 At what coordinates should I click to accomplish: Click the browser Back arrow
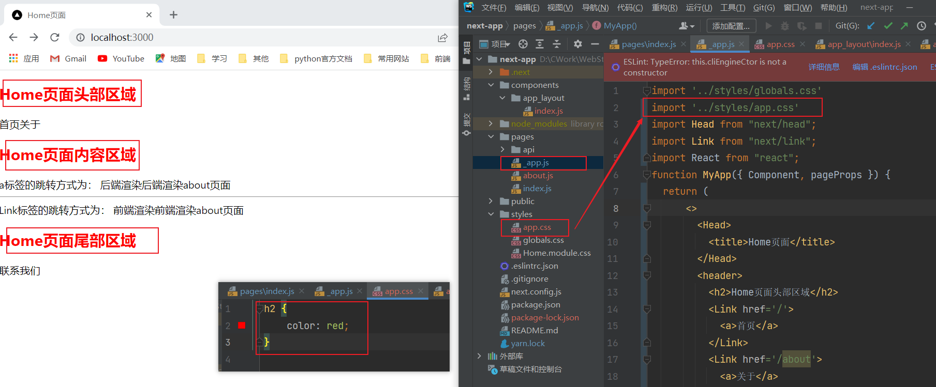[13, 37]
